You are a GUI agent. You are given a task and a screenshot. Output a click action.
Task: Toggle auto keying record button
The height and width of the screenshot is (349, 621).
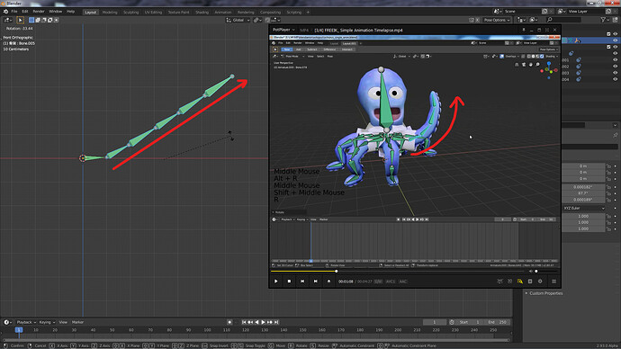tap(229, 322)
